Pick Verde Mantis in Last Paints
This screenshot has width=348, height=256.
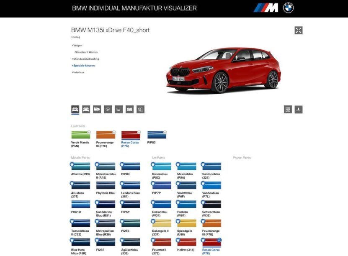81,135
